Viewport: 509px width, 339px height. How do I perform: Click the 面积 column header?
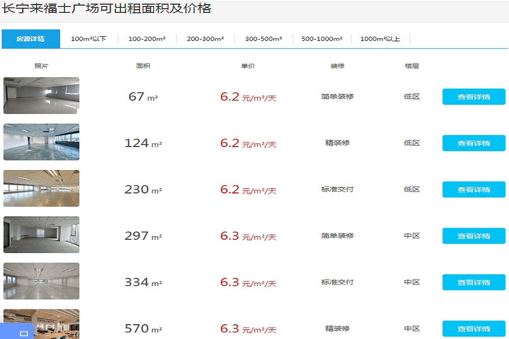(143, 66)
